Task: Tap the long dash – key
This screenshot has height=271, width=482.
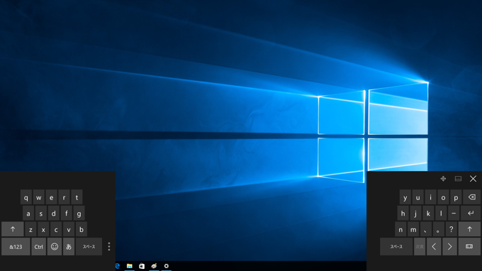Action: 454,213
